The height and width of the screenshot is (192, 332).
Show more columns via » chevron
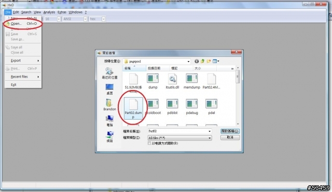click(232, 69)
